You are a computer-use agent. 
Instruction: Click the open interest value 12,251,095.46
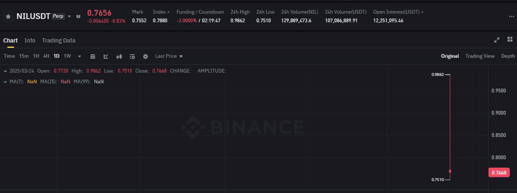[388, 21]
